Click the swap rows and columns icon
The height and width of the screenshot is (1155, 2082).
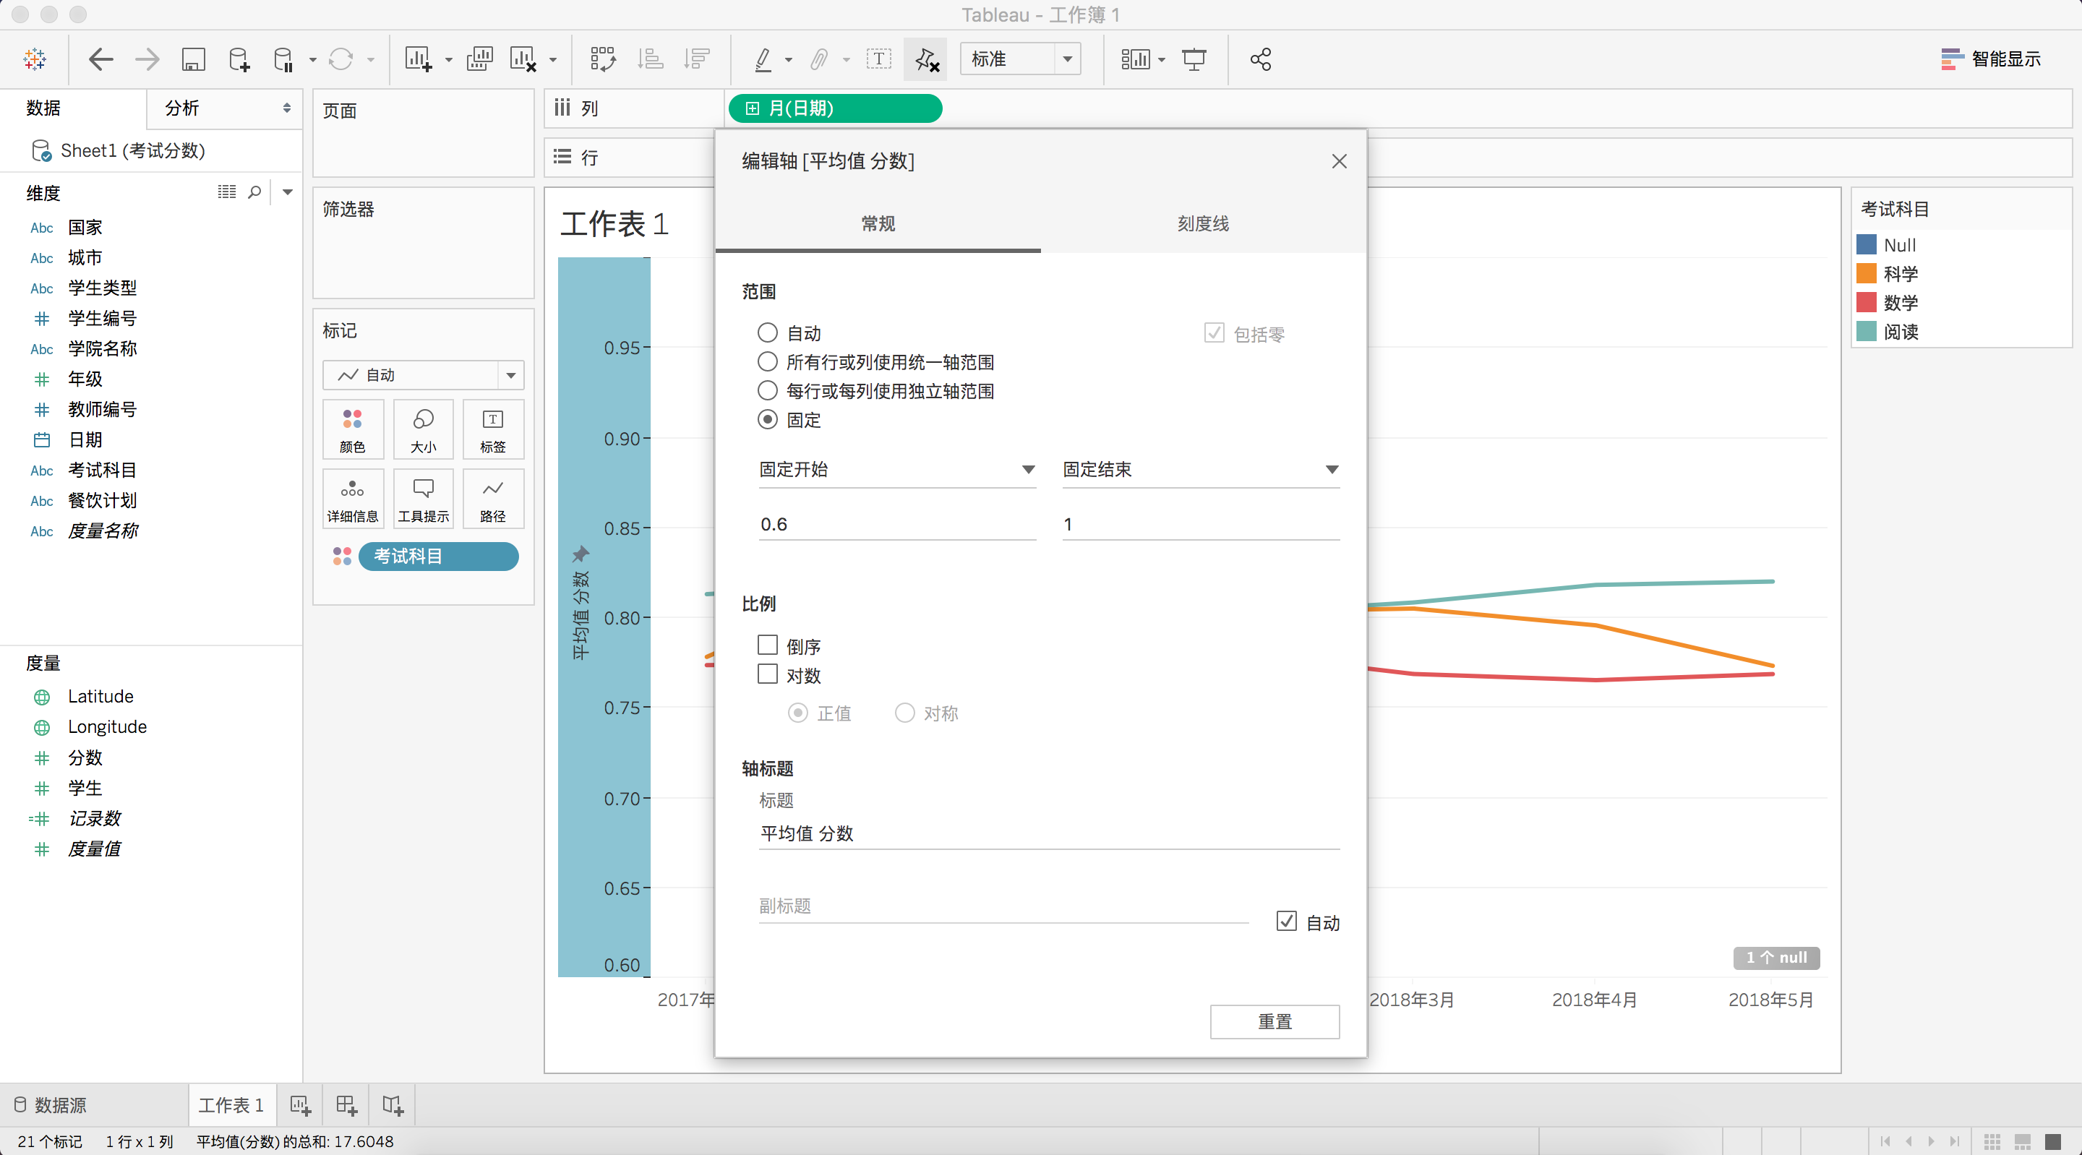603,59
